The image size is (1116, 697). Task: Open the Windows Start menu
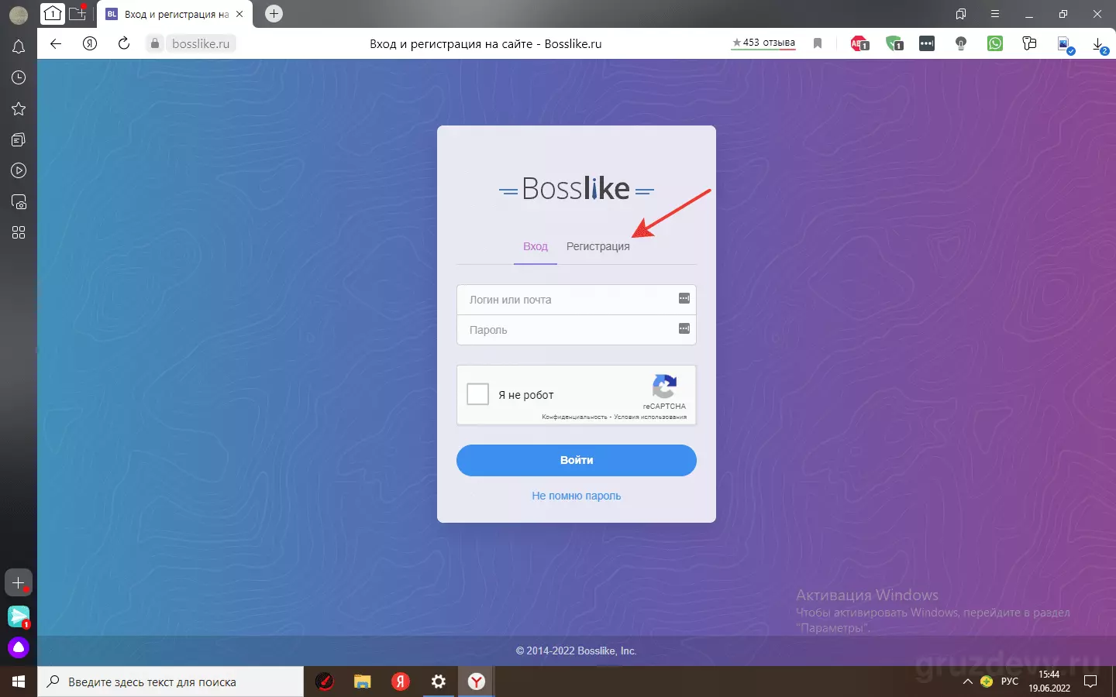[x=19, y=682]
